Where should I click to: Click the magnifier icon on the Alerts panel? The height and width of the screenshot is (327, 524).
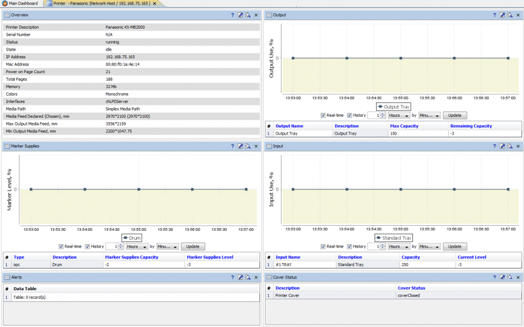pos(247,277)
